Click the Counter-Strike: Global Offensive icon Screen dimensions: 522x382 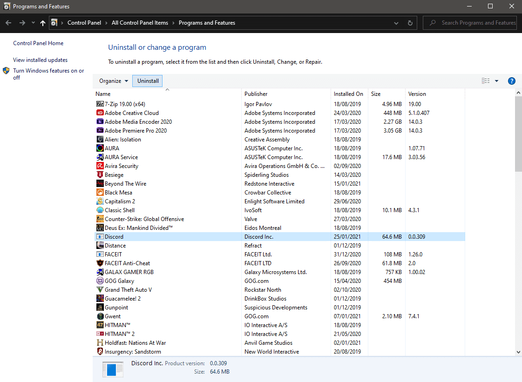100,219
